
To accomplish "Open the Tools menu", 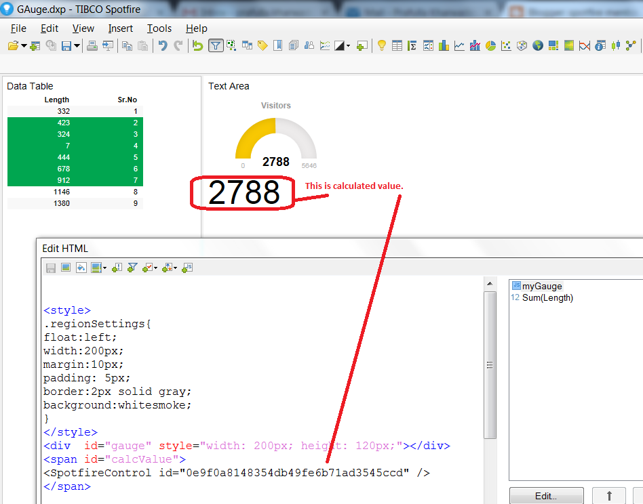I will [x=159, y=28].
